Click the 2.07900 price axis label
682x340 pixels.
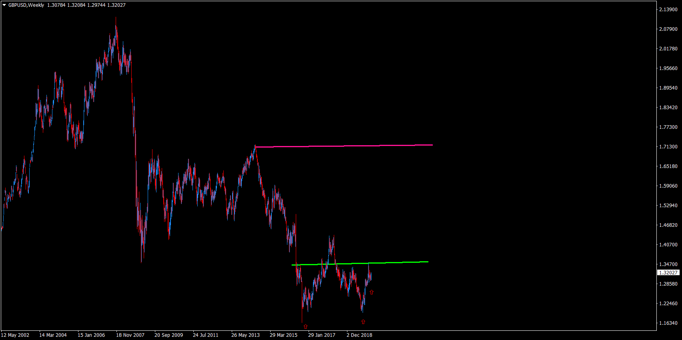click(668, 29)
